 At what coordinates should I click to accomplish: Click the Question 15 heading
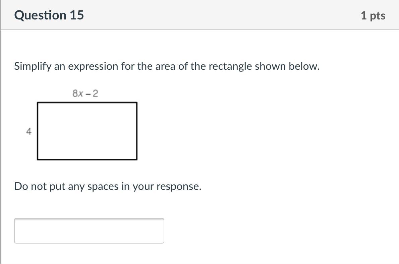click(49, 15)
